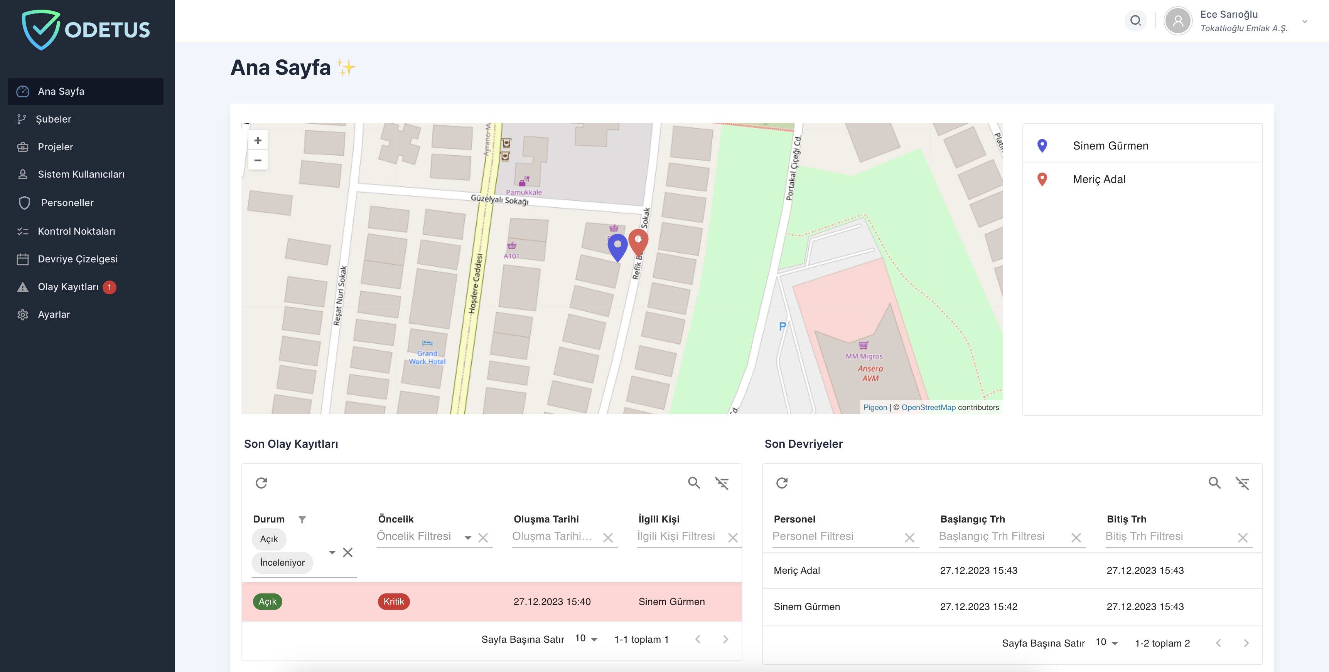This screenshot has width=1329, height=672.
Task: Click the Personel Filtresi input field
Action: point(836,536)
